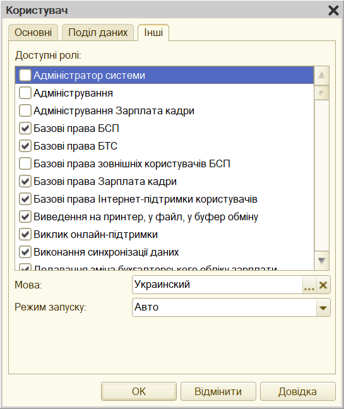Screen dimensions: 344x409
Task: Check Базові права зовнішніх користувачів БСП
Action: click(25, 164)
